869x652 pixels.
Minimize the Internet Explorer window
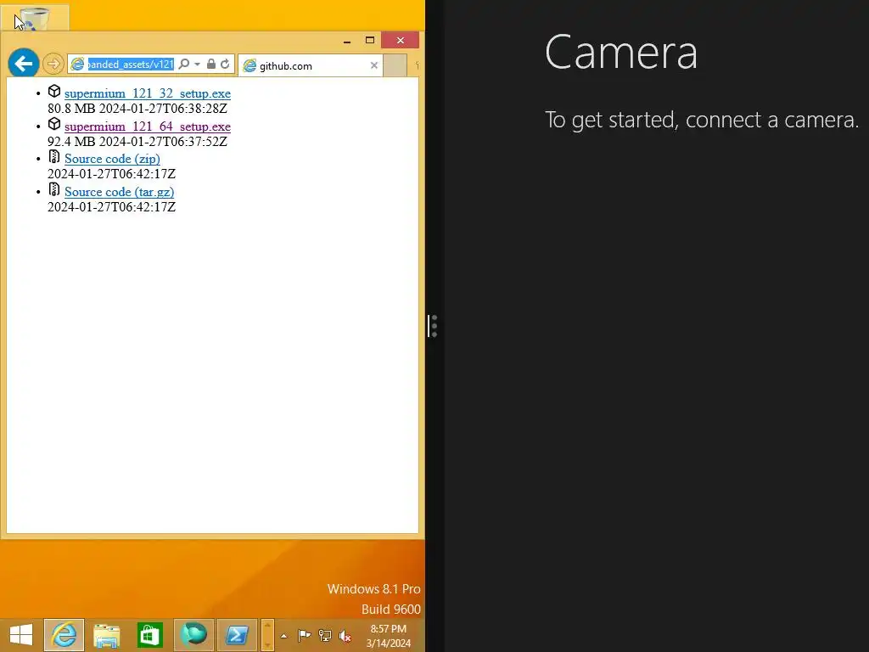pos(347,41)
